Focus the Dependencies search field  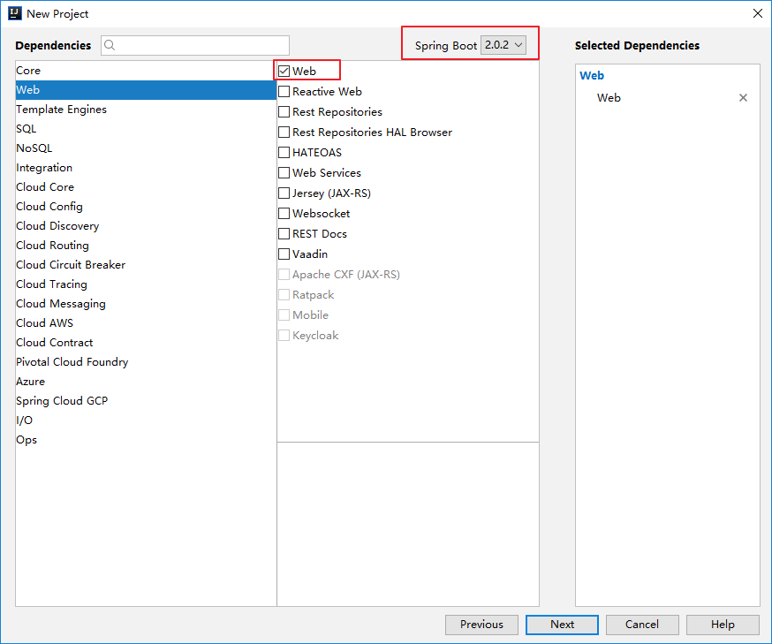pyautogui.click(x=195, y=45)
